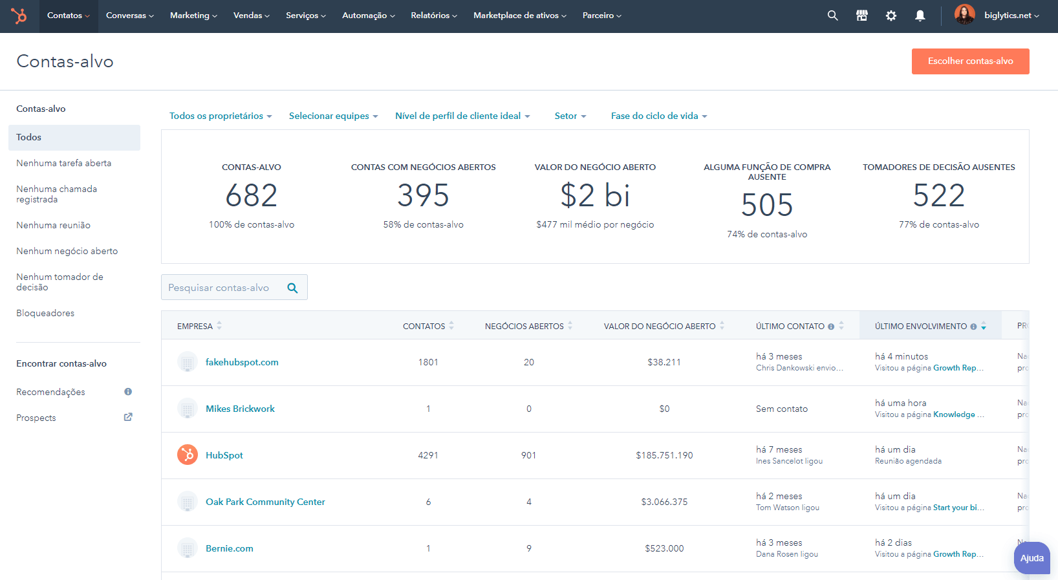Expand Fase do ciclo de vida filter
Viewport: 1058px width, 580px height.
[658, 116]
